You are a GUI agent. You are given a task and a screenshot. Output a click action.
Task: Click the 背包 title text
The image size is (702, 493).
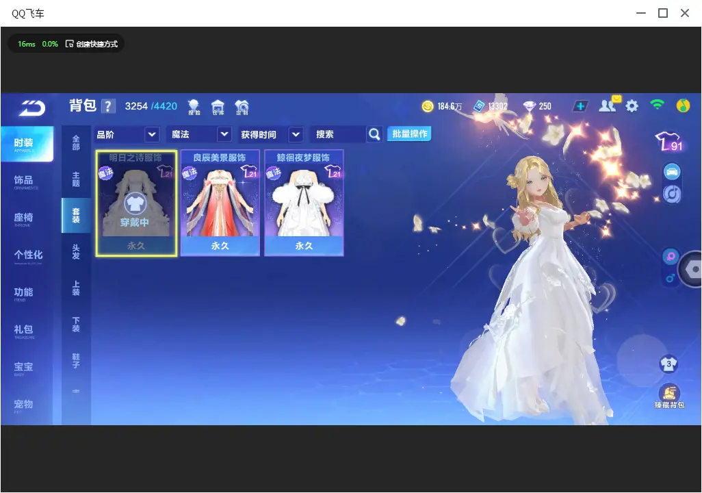[x=83, y=105]
